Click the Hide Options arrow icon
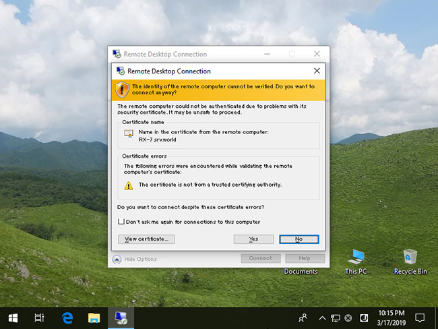438x329 pixels. 117,260
